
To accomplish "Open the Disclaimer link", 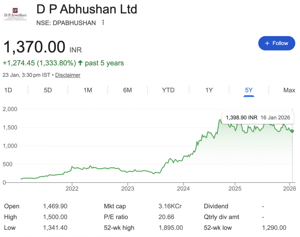I will [68, 75].
